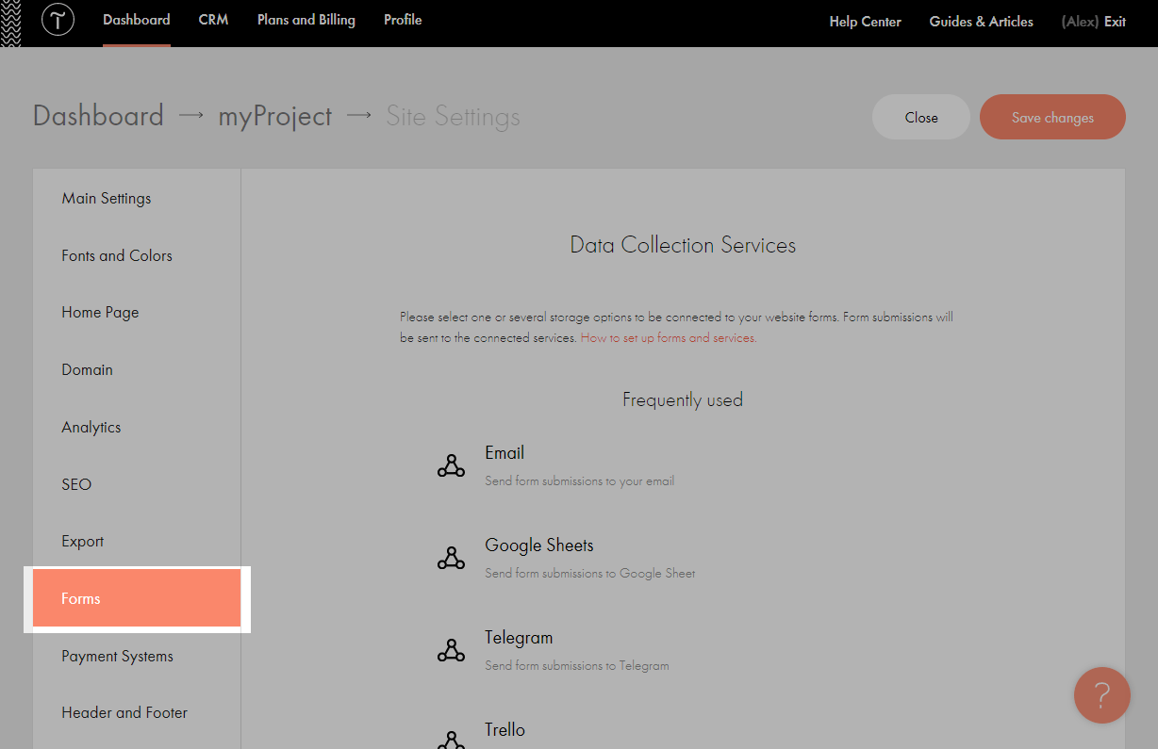Click the Telegram service icon

click(x=451, y=650)
